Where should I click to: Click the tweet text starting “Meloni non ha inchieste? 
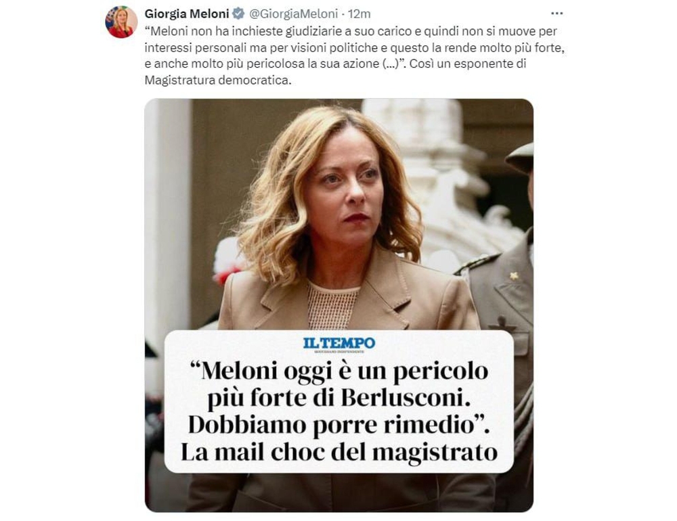[x=354, y=55]
